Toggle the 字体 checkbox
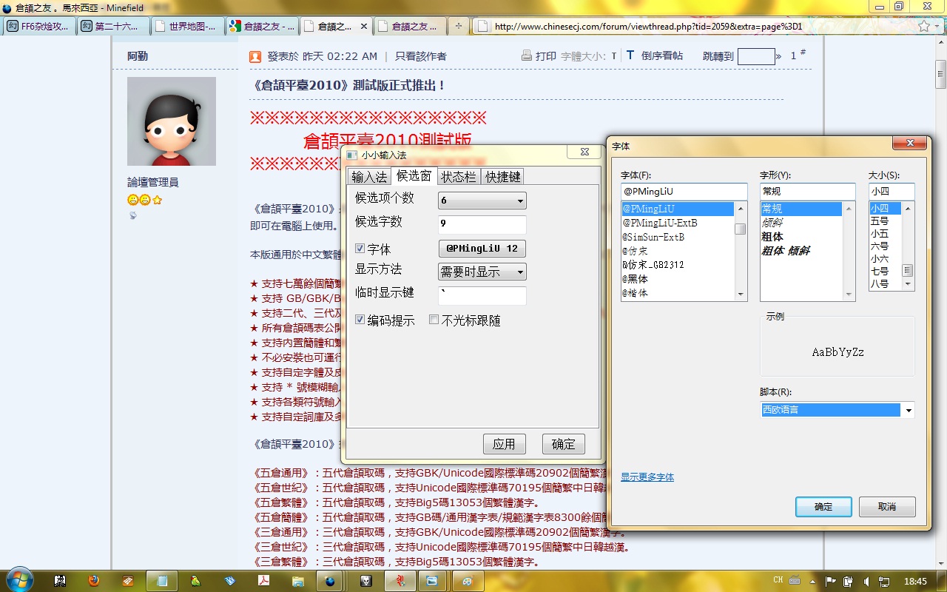Viewport: 947px width, 592px height. click(x=360, y=249)
